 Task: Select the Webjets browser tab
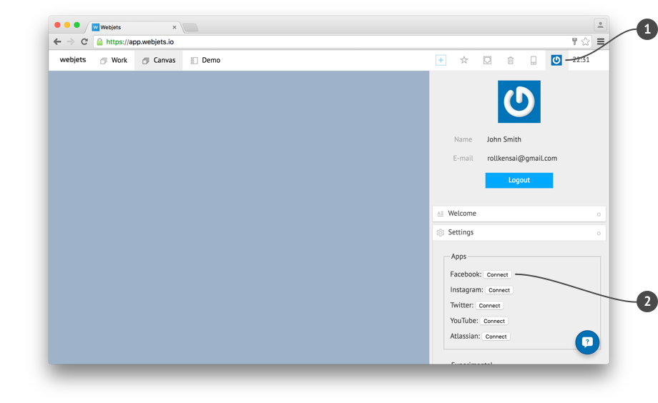point(134,27)
